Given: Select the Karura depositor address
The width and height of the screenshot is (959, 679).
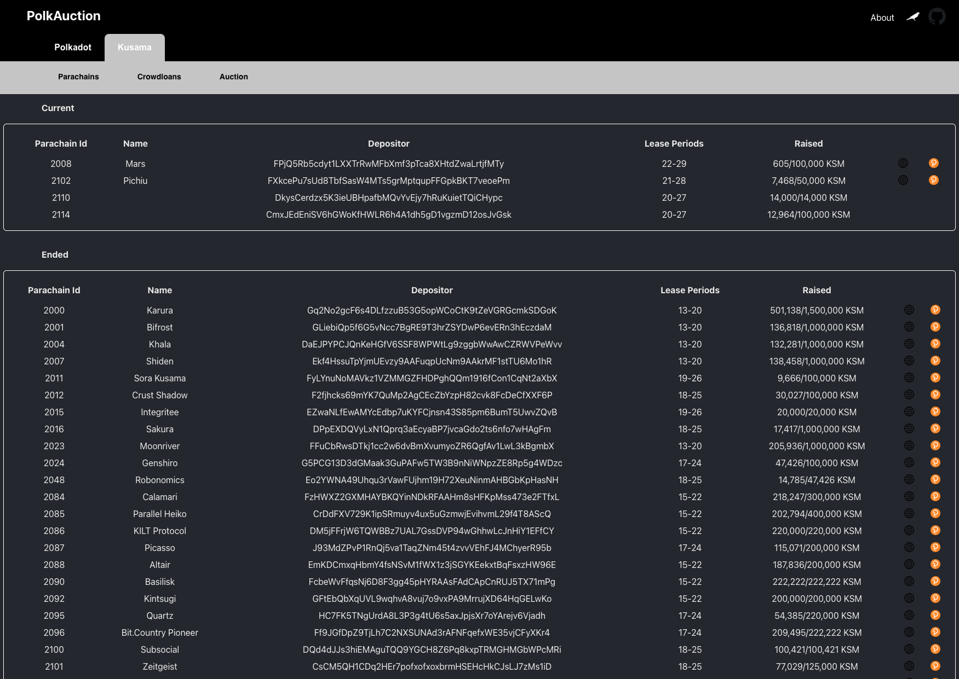Looking at the screenshot, I should coord(432,310).
